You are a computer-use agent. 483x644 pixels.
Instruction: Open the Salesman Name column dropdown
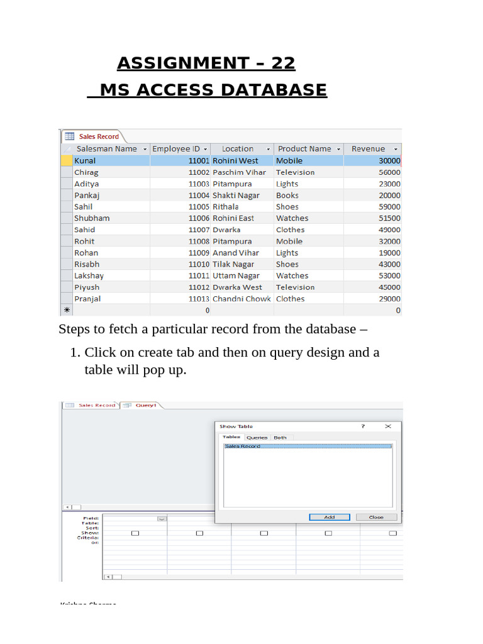point(145,149)
